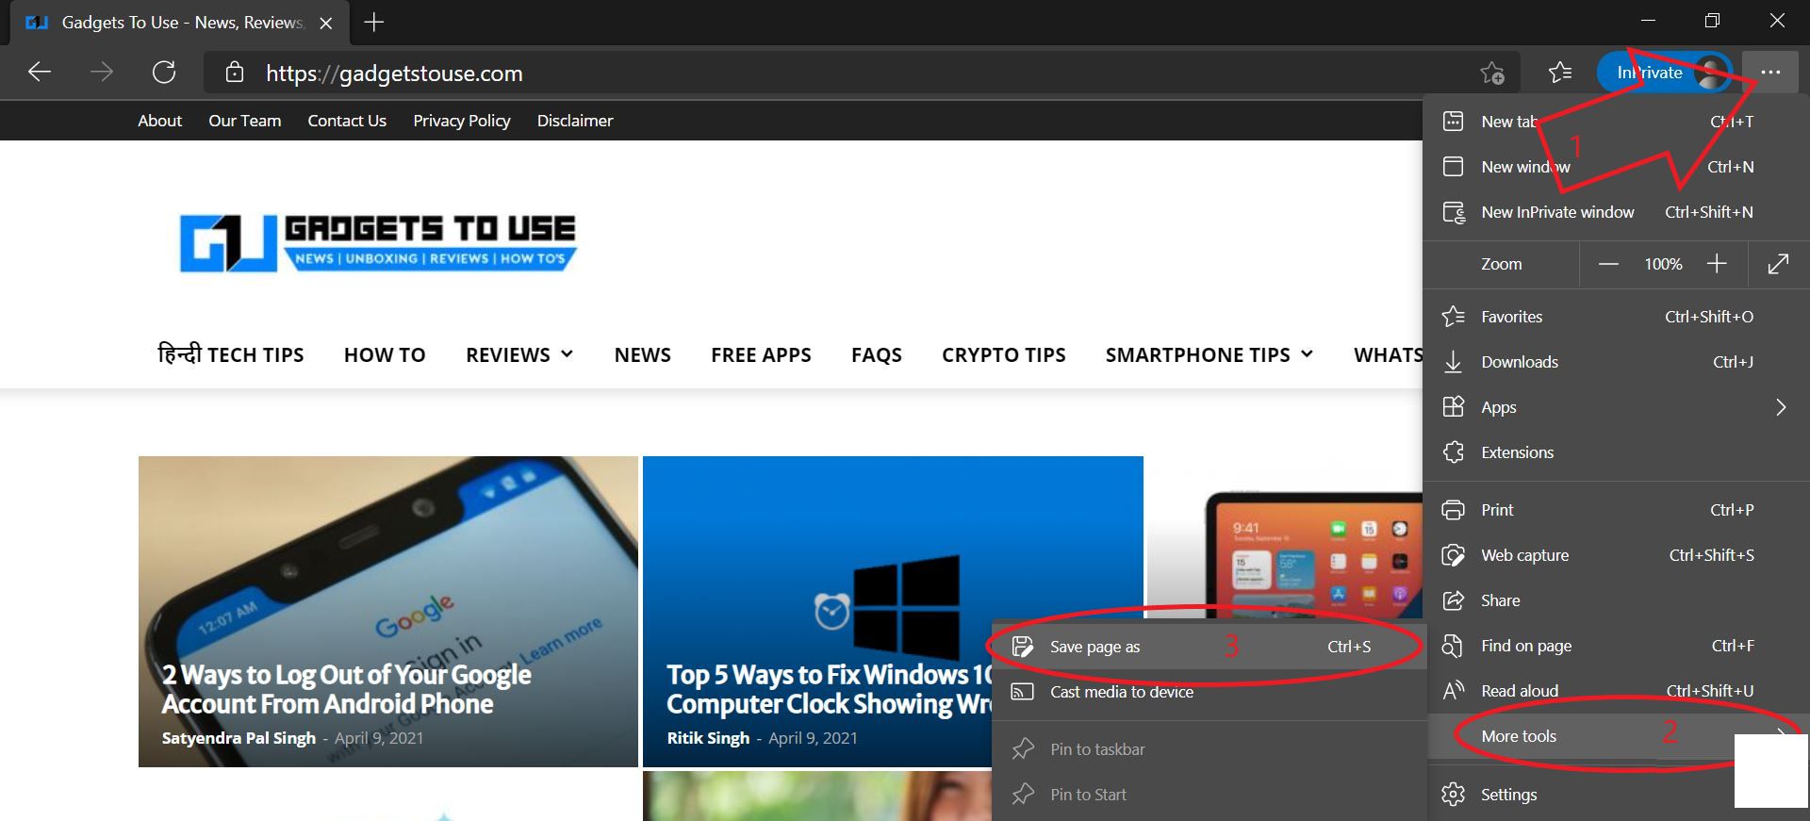Image resolution: width=1810 pixels, height=821 pixels.
Task: Open the Hindi TECH TIPS section
Action: click(x=231, y=354)
